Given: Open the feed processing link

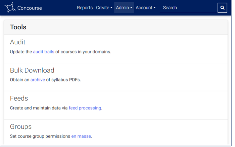Looking at the screenshot, I should (x=85, y=108).
